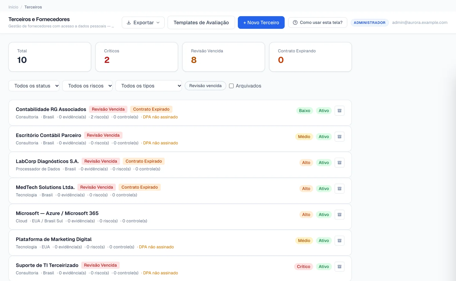456x281 pixels.
Task: Click the Baixo risk badge
Action: point(305,111)
